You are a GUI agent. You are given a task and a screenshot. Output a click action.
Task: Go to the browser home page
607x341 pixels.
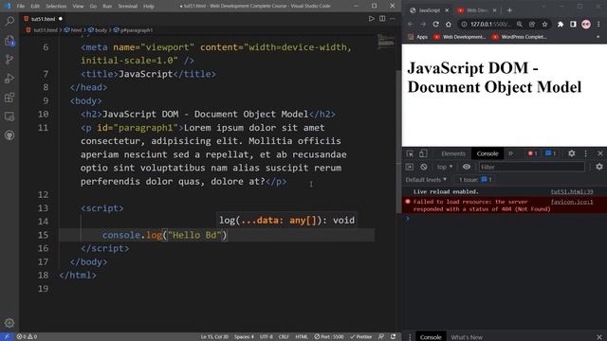pyautogui.click(x=449, y=24)
